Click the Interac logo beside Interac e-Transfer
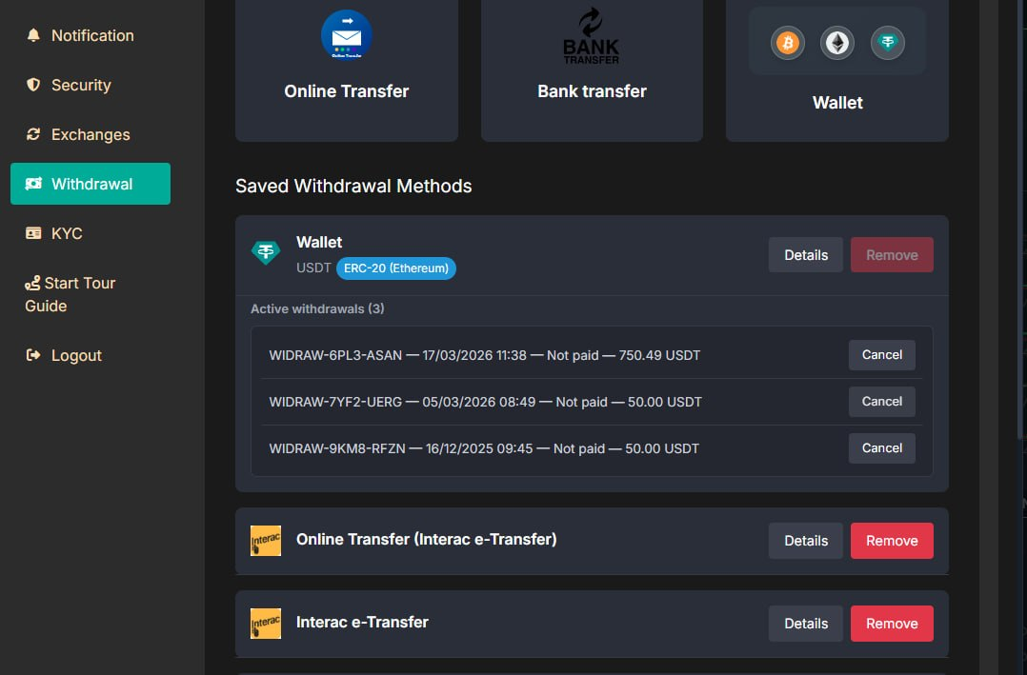 [x=266, y=624]
